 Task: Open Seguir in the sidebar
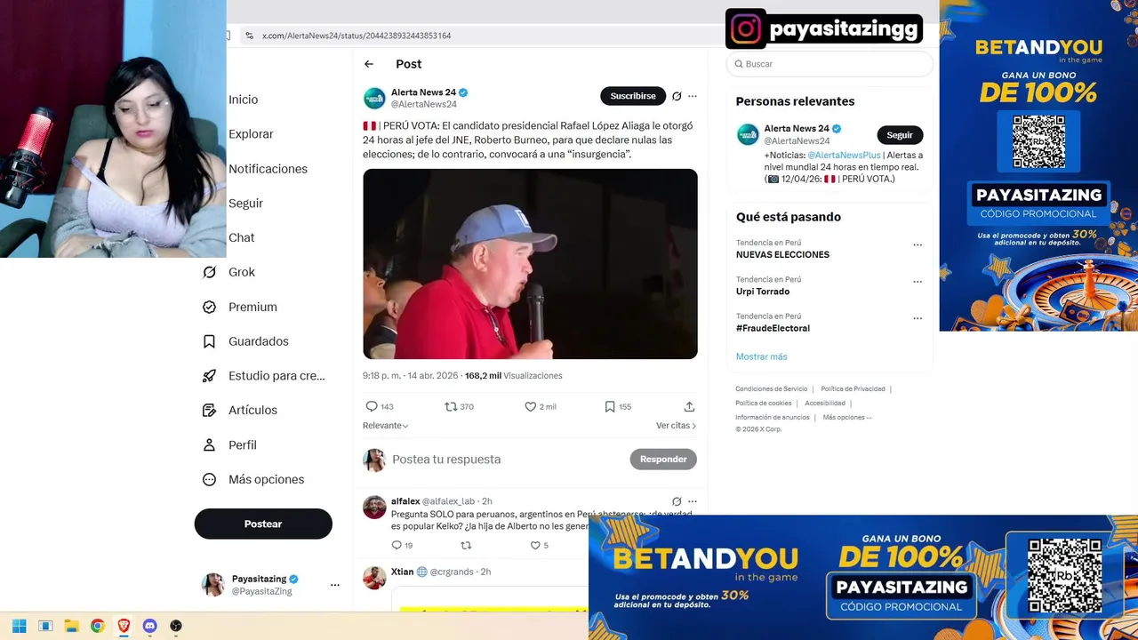click(x=245, y=204)
